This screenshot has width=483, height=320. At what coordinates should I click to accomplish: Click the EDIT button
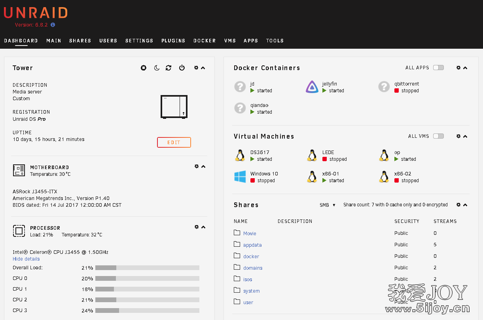click(174, 142)
